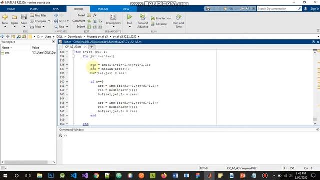Click the Breakpoints icon

pyautogui.click(x=113, y=17)
